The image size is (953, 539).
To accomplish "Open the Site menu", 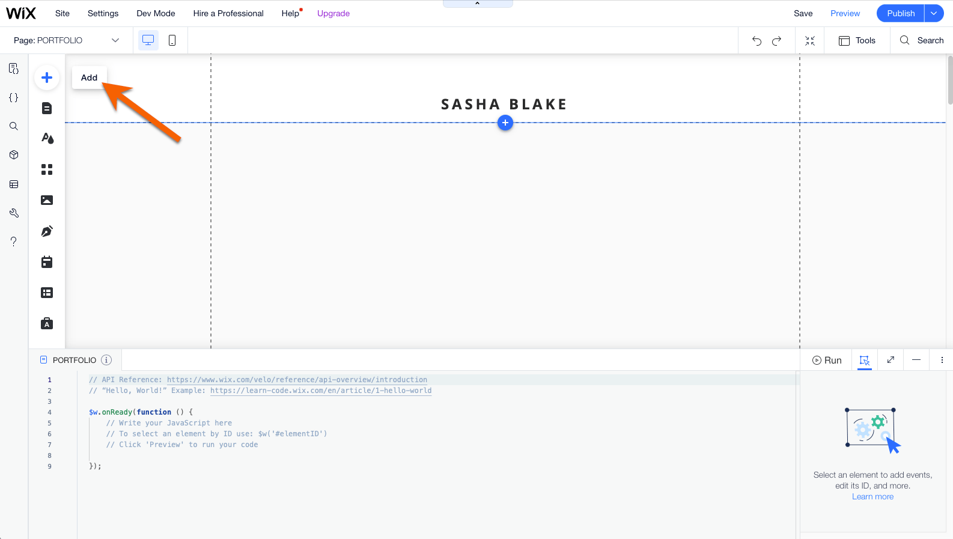I will 62,13.
